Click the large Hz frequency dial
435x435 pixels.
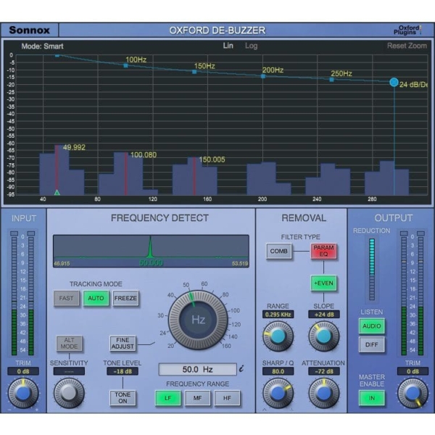pyautogui.click(x=198, y=320)
